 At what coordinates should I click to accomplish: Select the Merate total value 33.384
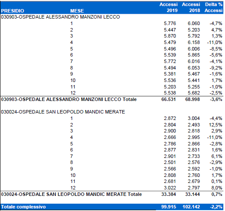(x=168, y=194)
